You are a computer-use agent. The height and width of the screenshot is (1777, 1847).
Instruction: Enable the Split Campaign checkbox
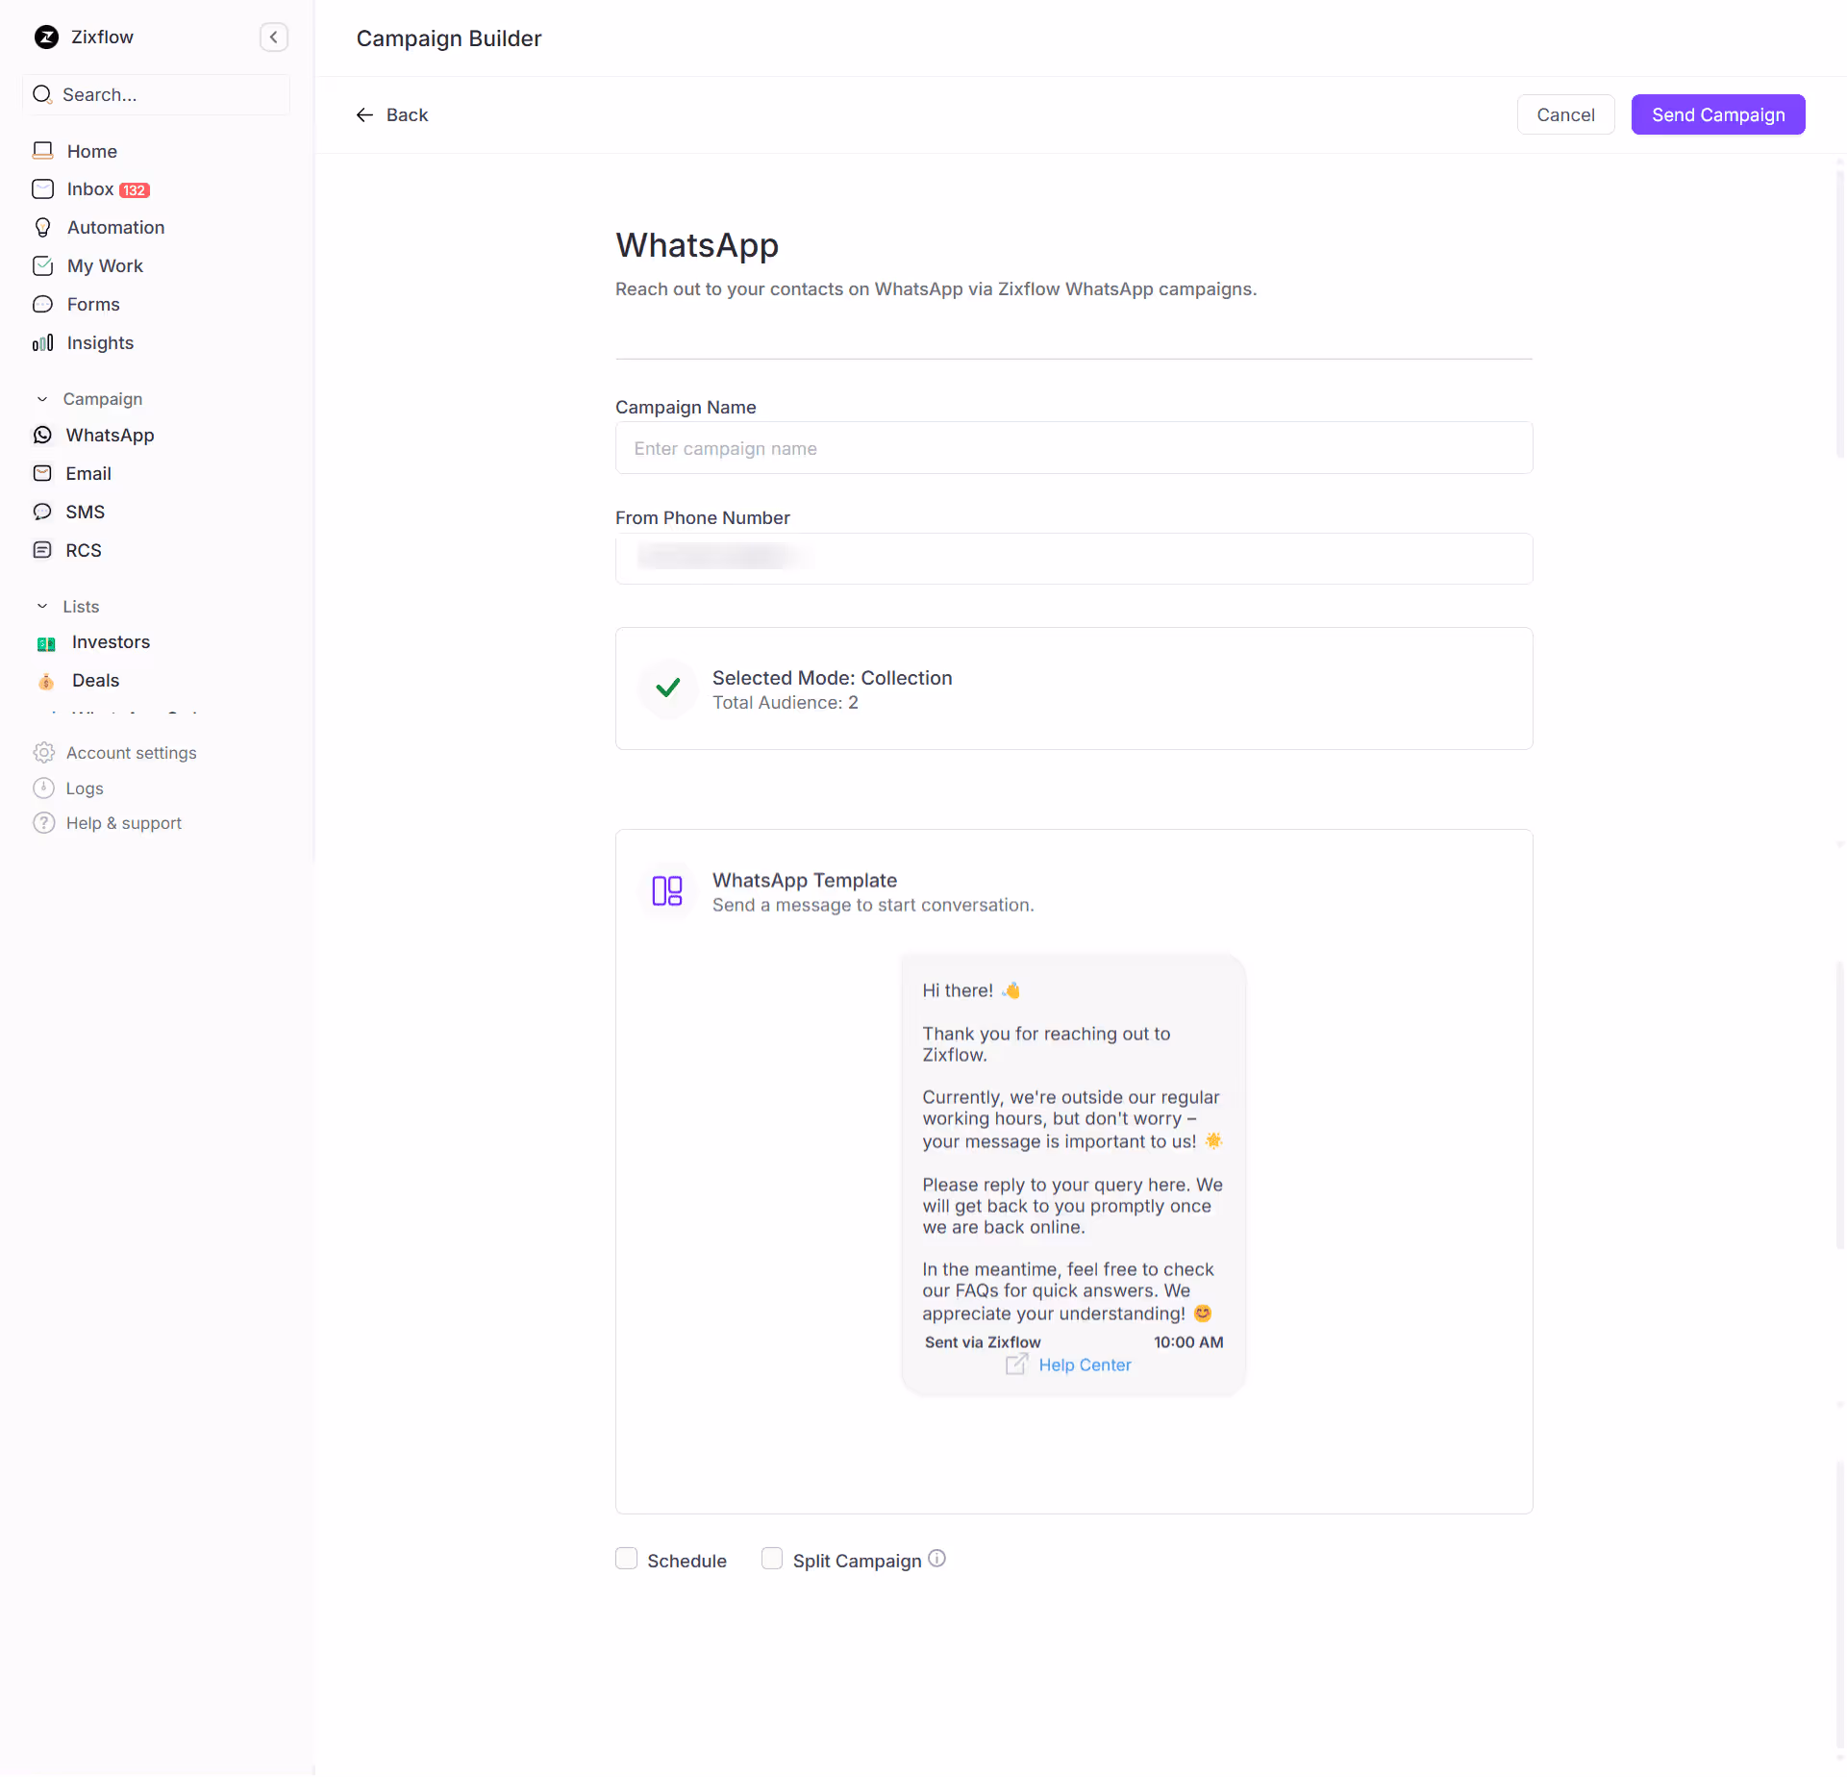(771, 1558)
